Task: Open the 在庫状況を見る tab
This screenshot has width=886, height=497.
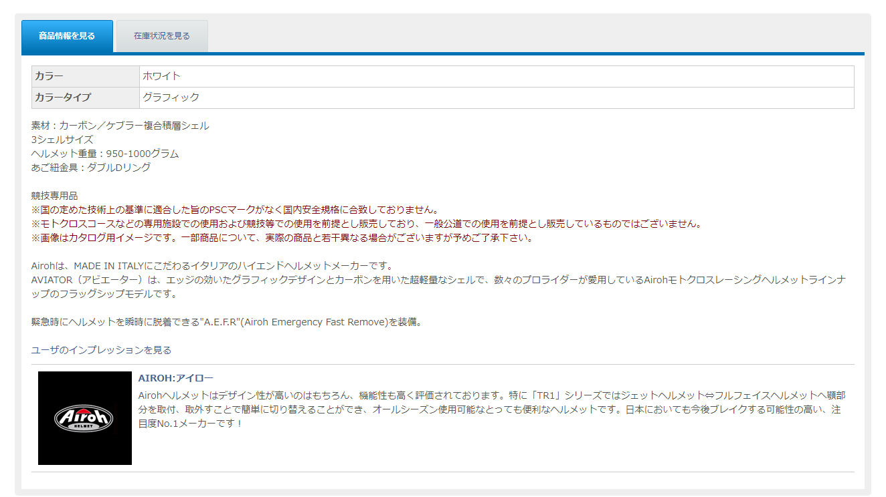Action: pos(162,36)
